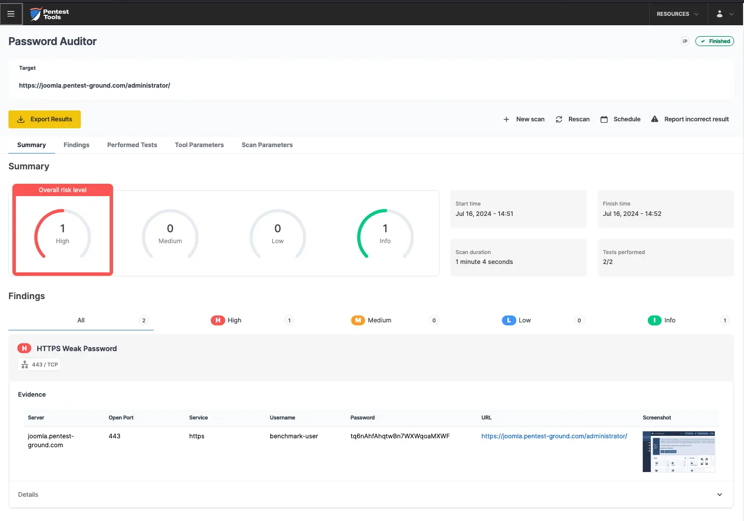The width and height of the screenshot is (744, 521).
Task: Switch to the Scan Parameters tab
Action: 267,145
